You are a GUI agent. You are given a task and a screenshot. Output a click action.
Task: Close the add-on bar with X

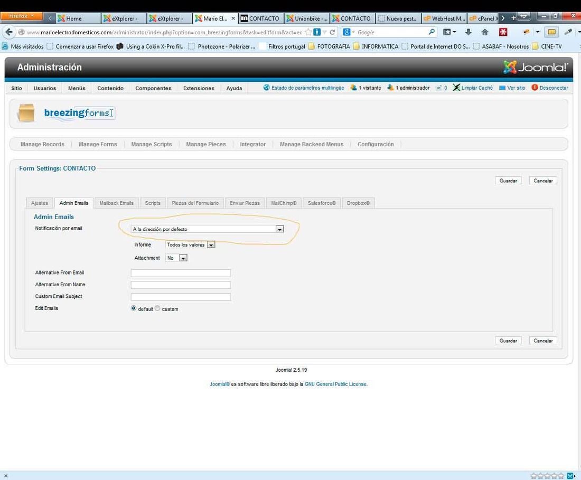(x=6, y=476)
